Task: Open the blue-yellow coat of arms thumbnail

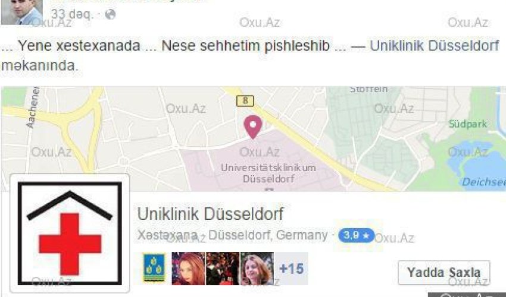Action: pos(154,268)
